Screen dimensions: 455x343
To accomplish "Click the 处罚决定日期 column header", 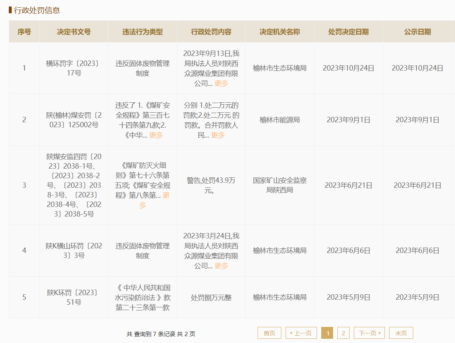I will (348, 32).
